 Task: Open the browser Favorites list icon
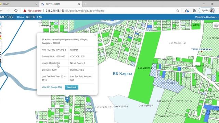(186, 11)
